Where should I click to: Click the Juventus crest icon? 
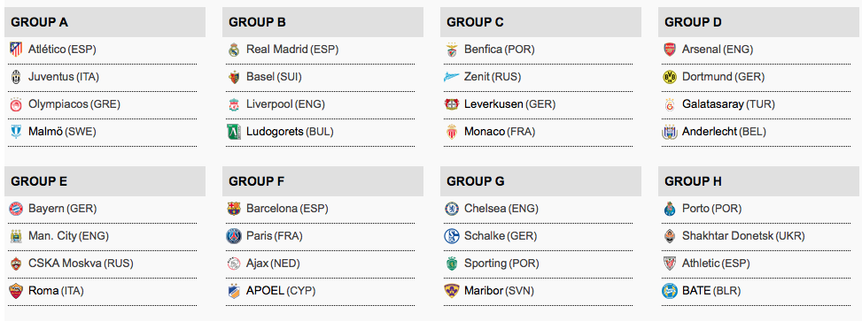[16, 77]
